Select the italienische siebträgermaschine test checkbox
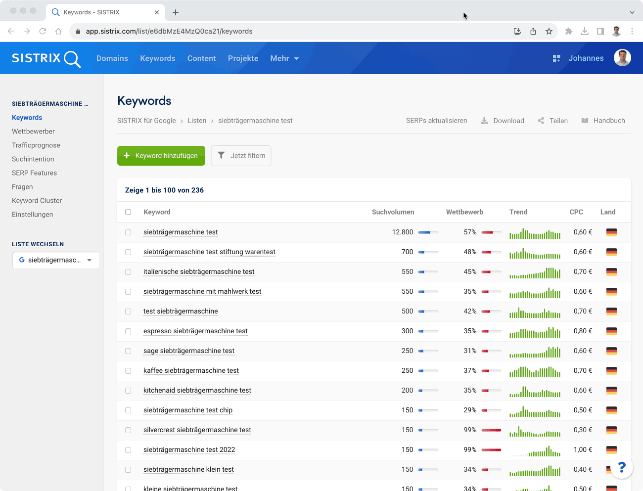Viewport: 643px width, 491px height. [x=128, y=272]
